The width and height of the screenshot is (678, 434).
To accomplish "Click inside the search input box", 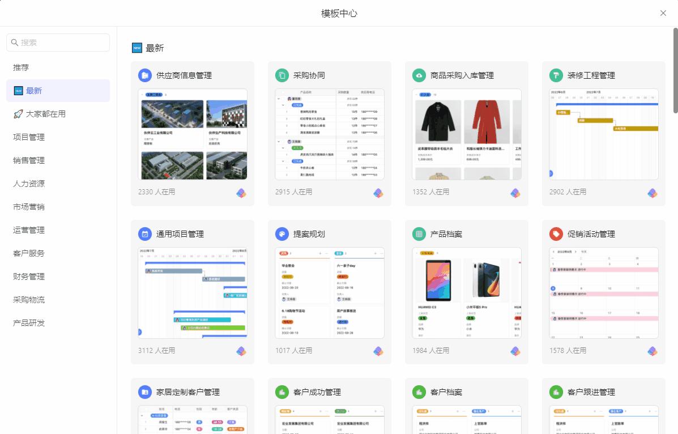I will pyautogui.click(x=58, y=42).
